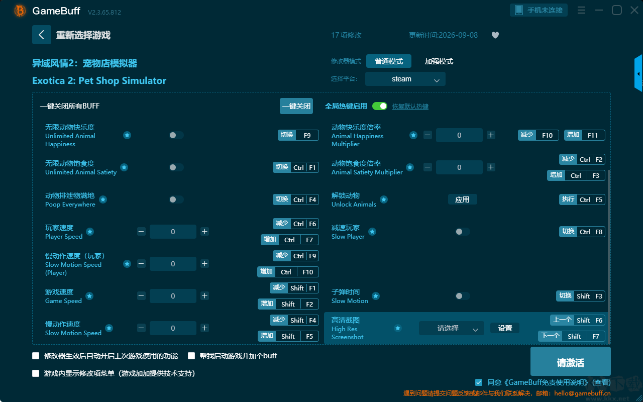Click the Animal Satiety Multiplier value field
The width and height of the screenshot is (643, 402).
click(459, 167)
